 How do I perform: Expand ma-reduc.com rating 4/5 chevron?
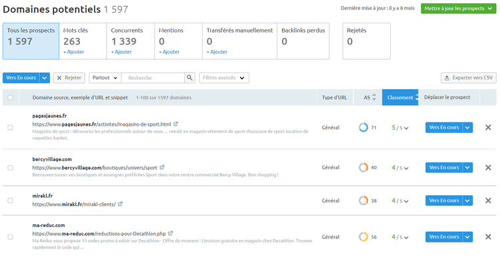[406, 238]
